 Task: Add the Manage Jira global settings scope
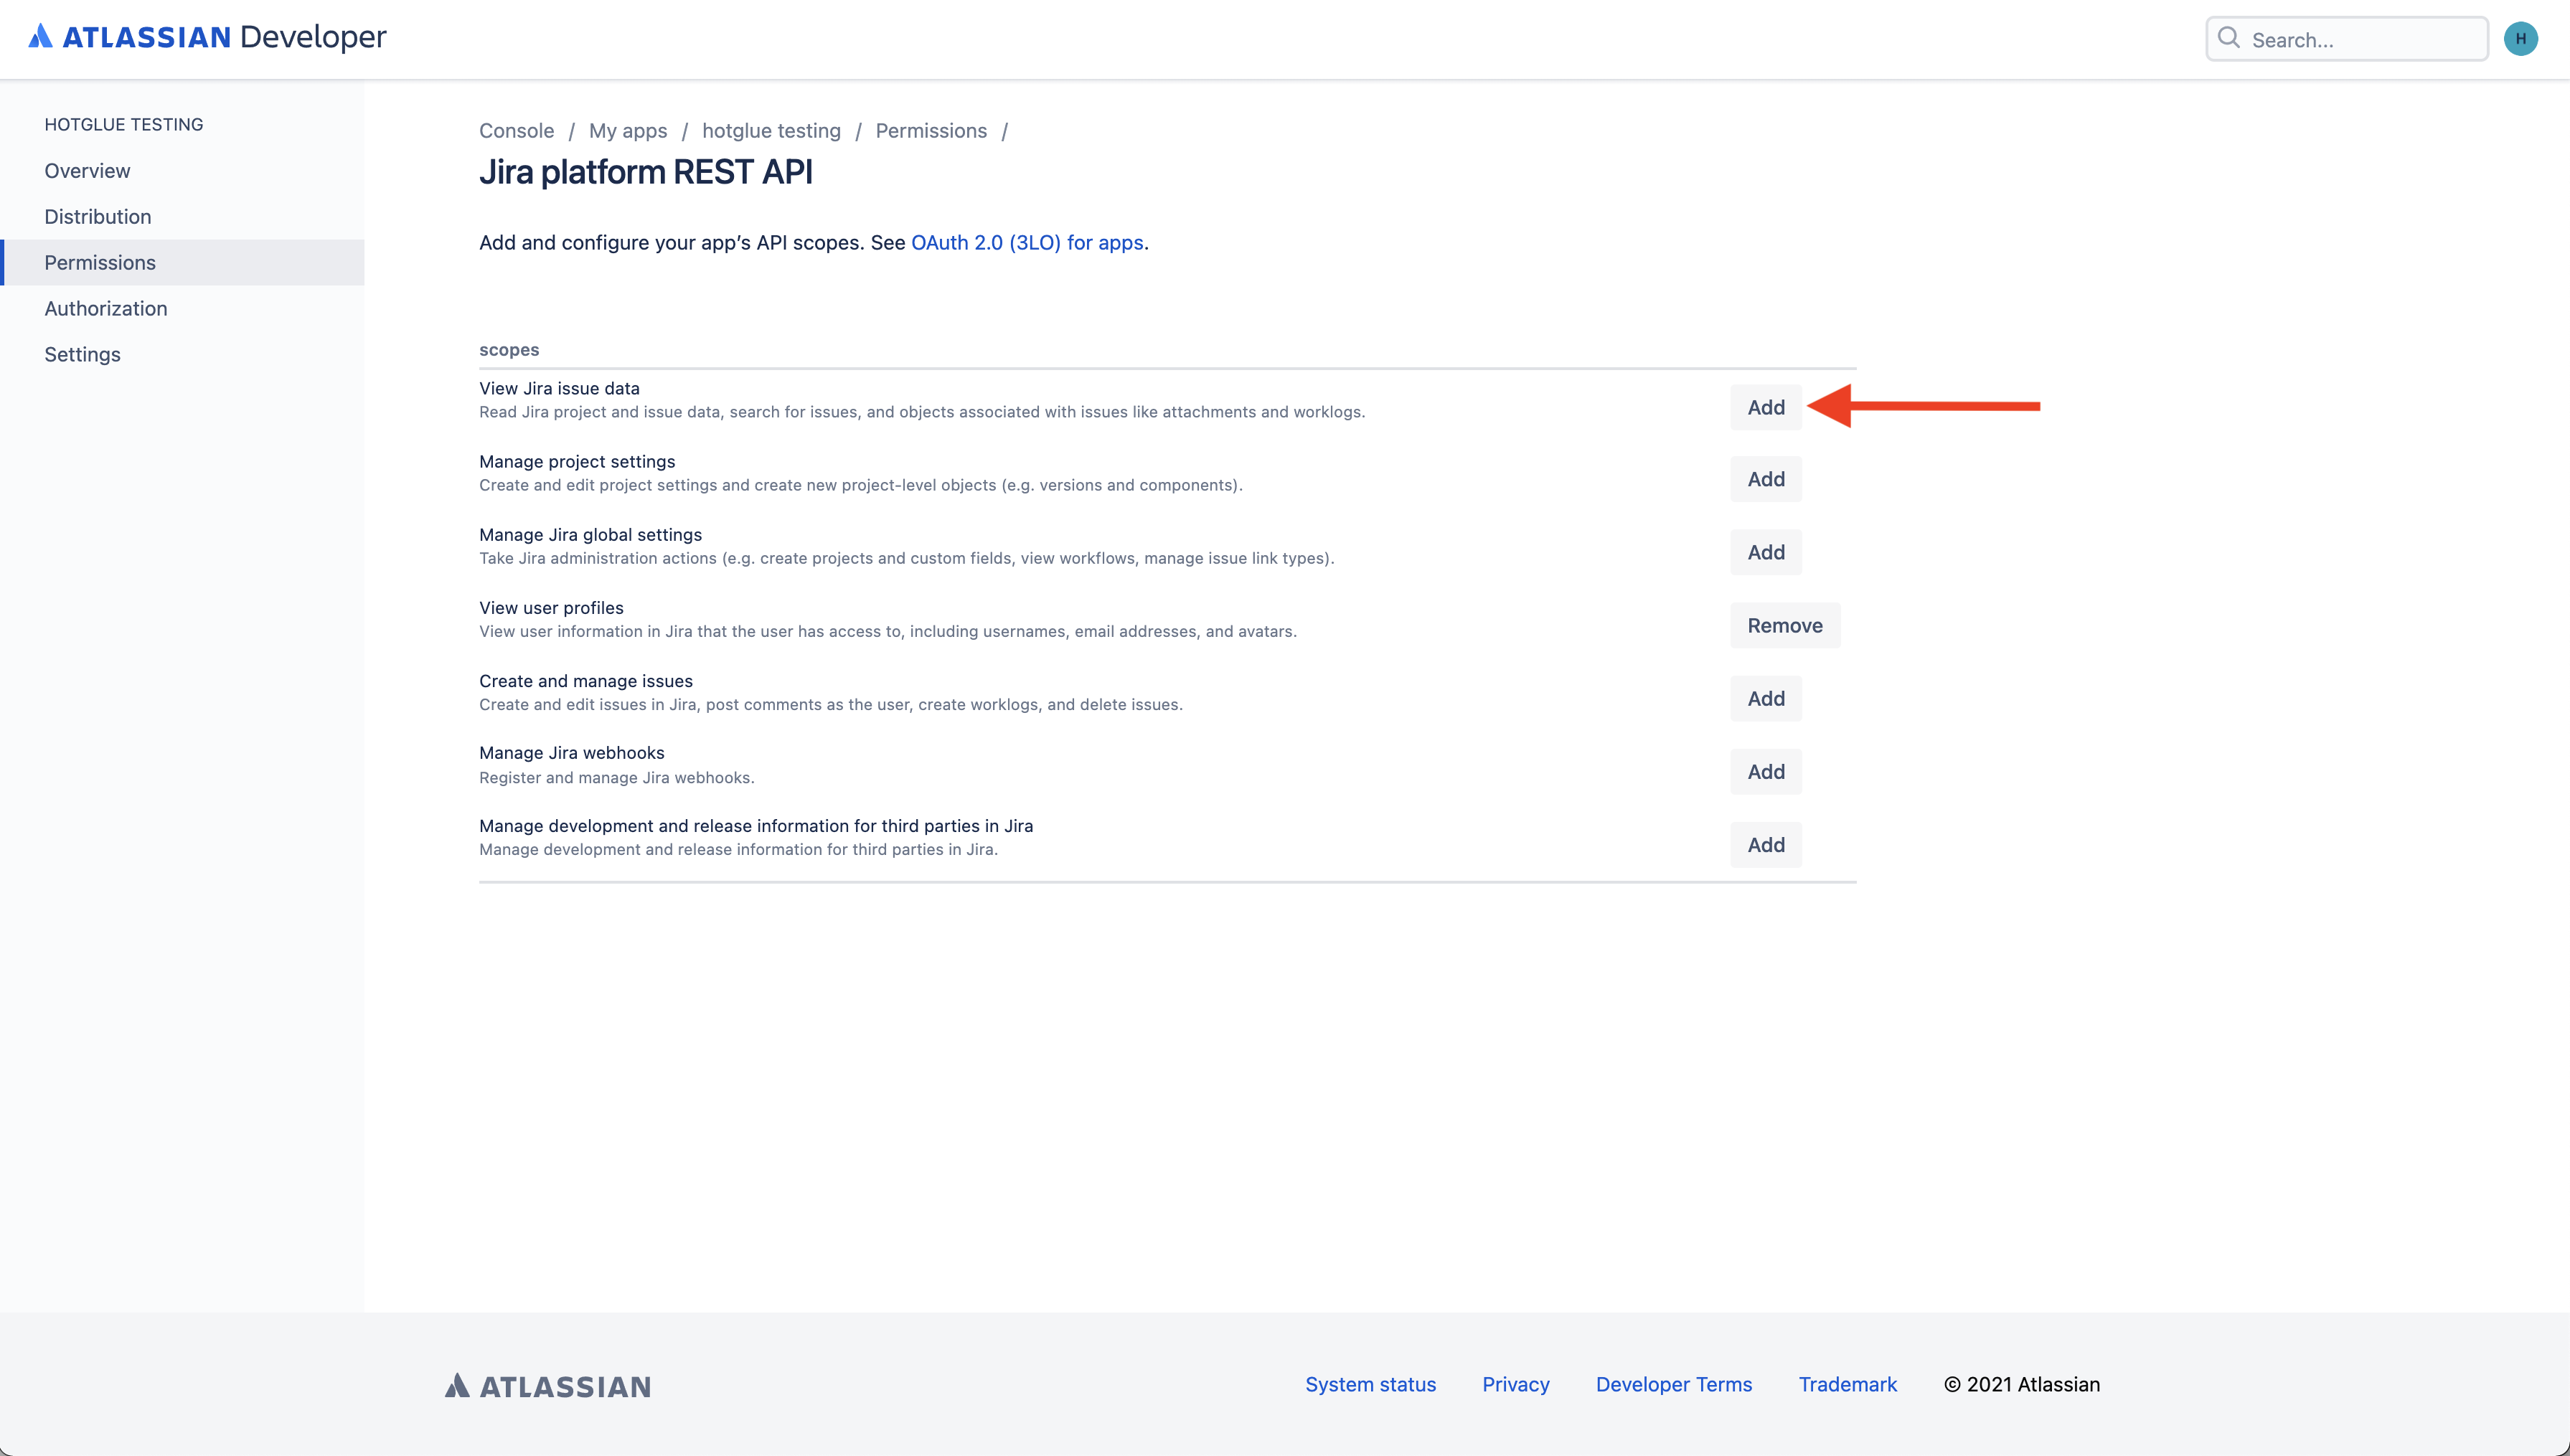(1765, 552)
